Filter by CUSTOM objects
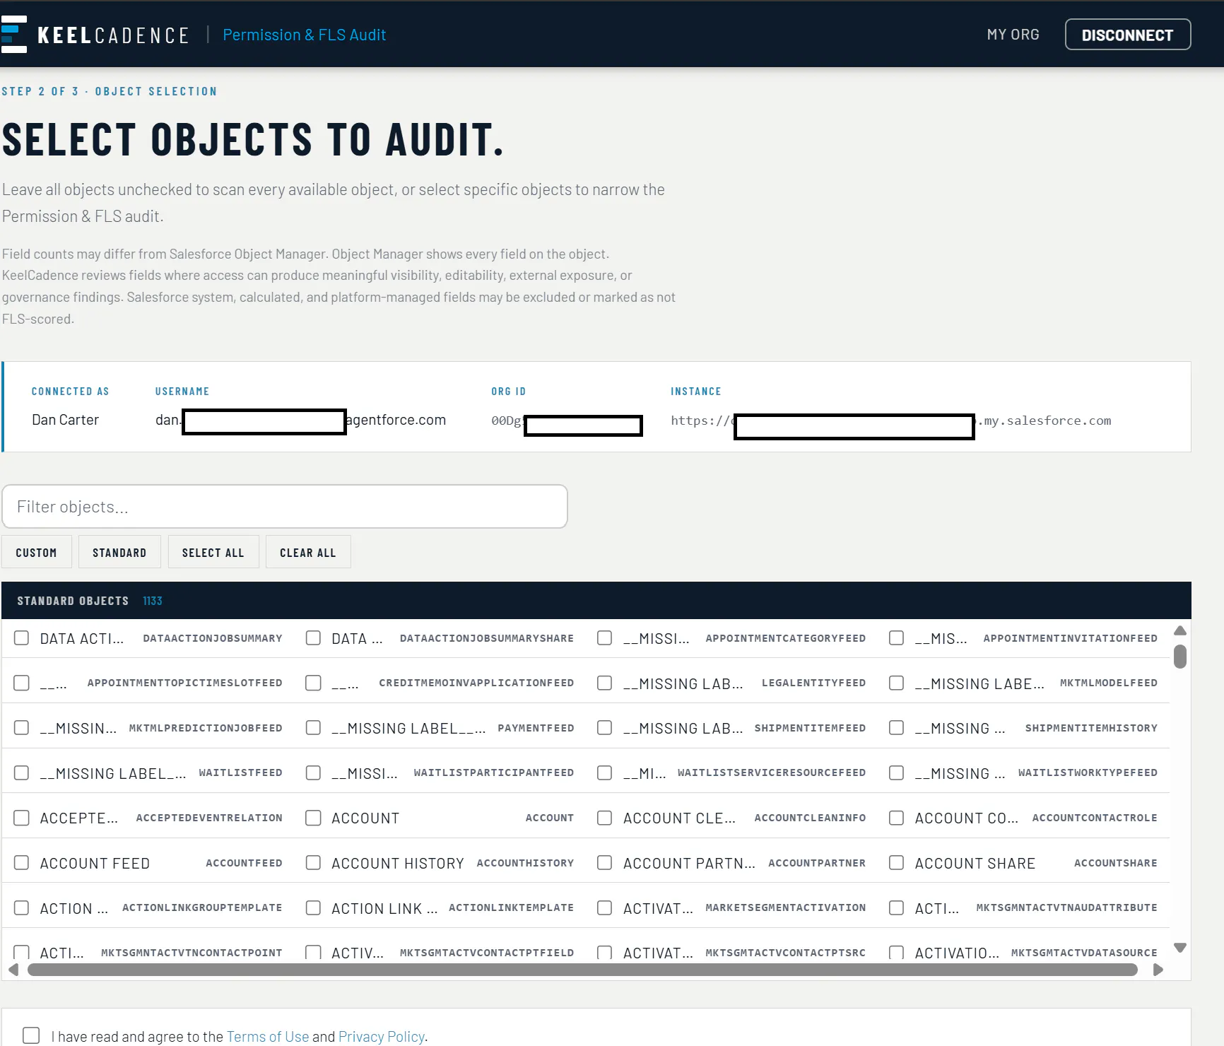 click(x=37, y=552)
